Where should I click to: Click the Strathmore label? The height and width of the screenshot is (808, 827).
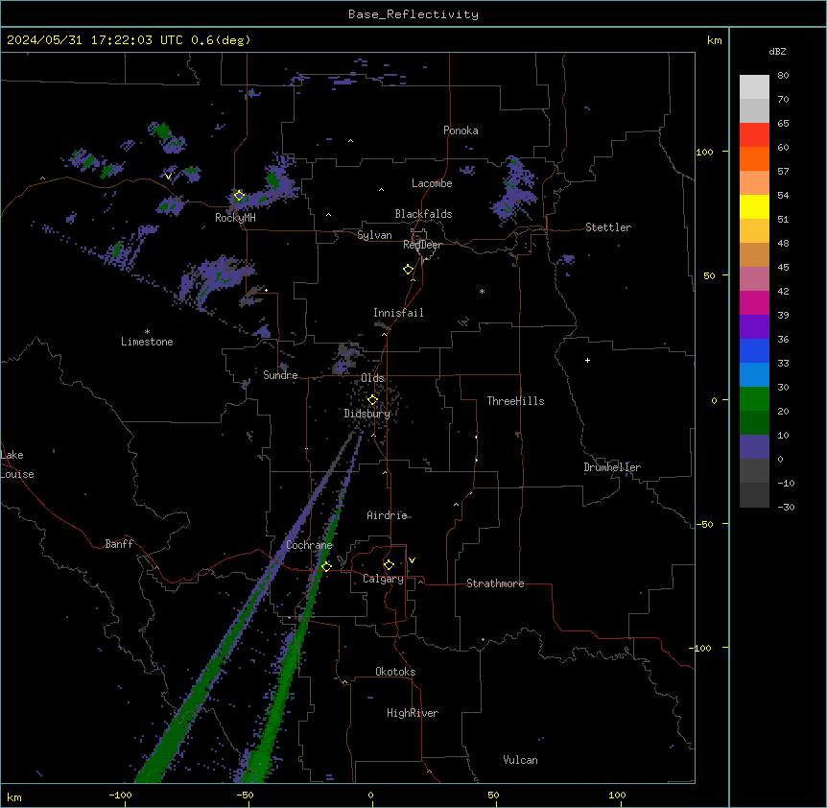pos(495,583)
